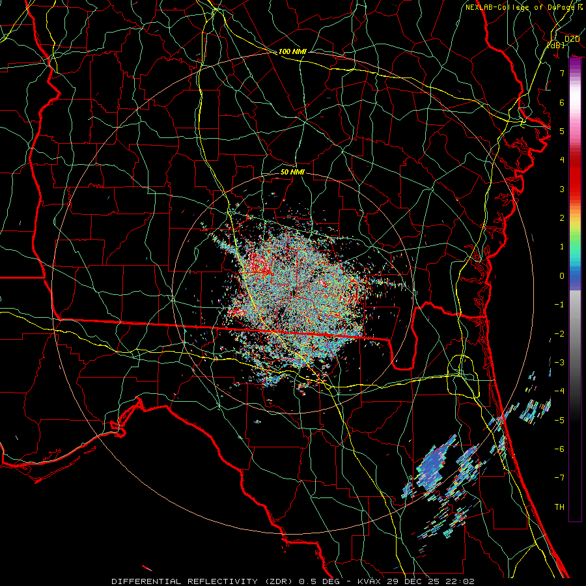586x586 pixels.
Task: Select the 3 dB color scale label
Action: (x=562, y=189)
